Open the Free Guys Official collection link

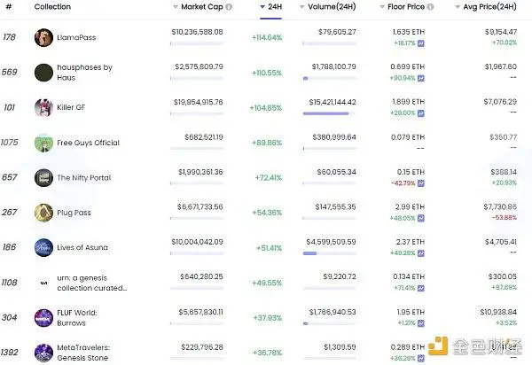[88, 143]
